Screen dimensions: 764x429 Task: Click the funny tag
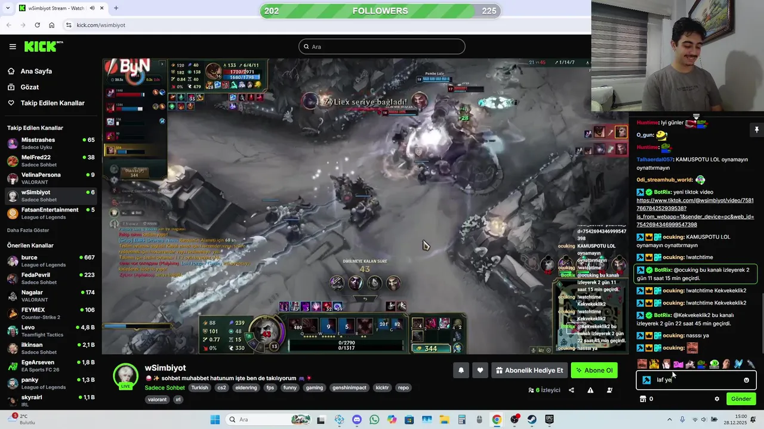[290, 387]
